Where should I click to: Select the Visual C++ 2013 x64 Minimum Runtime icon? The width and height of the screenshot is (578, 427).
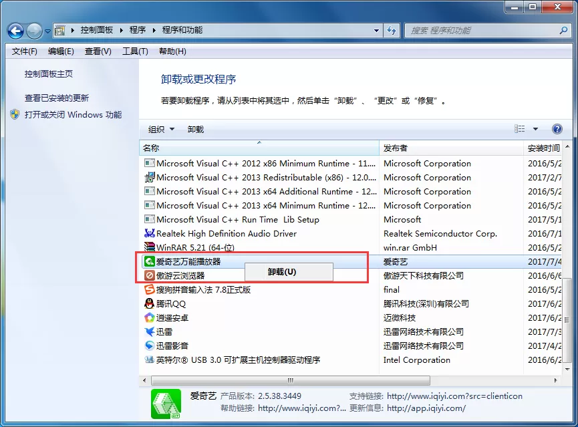tap(149, 205)
